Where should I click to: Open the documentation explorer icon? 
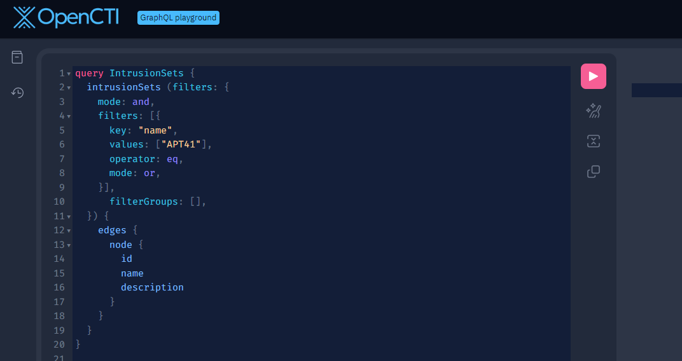click(x=17, y=57)
